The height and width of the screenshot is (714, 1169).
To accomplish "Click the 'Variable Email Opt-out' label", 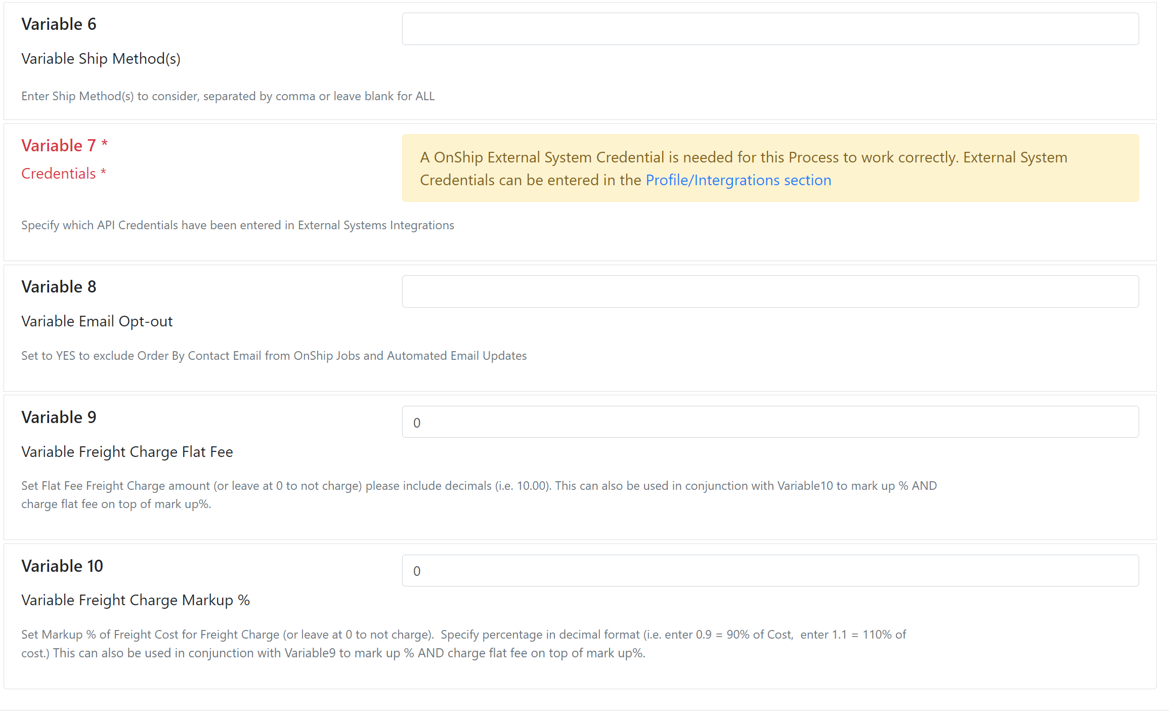I will click(x=97, y=321).
